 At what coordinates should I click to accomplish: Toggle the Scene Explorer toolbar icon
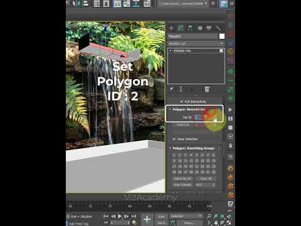coord(97,4)
